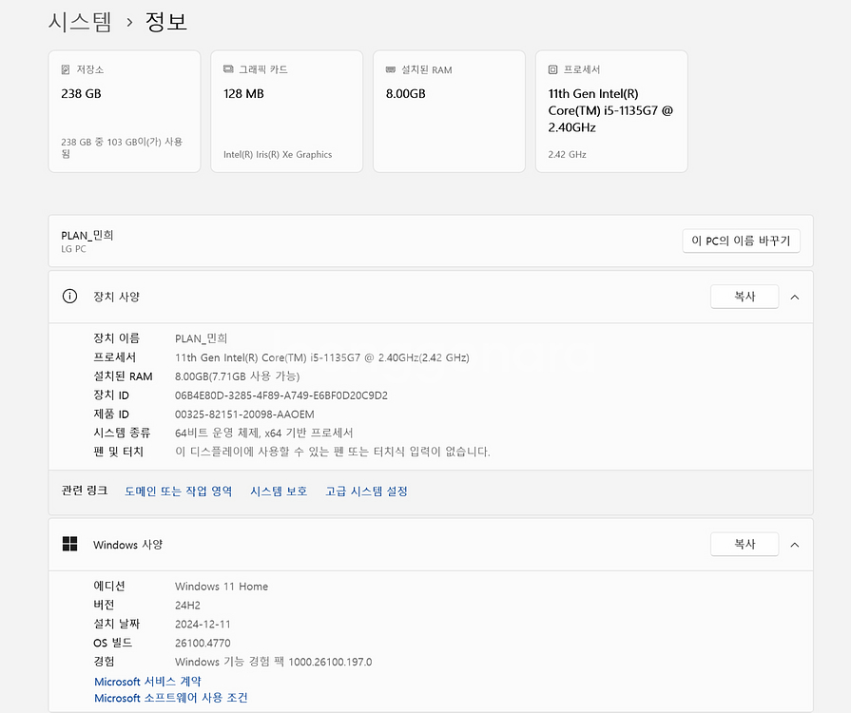Click the 장치 이름 label

(116, 338)
